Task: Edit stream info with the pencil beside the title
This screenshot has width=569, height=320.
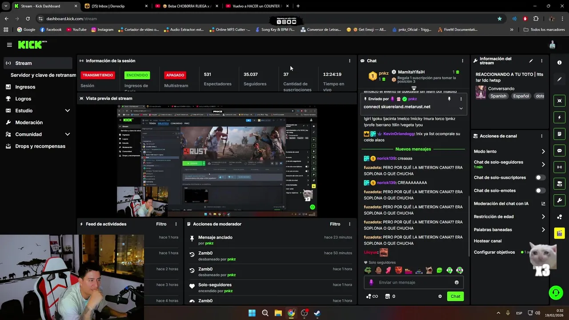Action: click(531, 61)
